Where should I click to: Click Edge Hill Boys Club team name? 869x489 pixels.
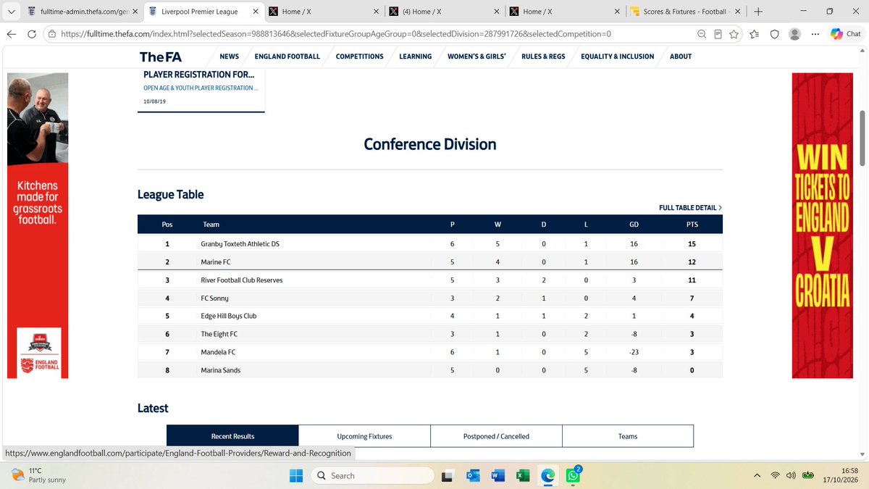coord(229,316)
